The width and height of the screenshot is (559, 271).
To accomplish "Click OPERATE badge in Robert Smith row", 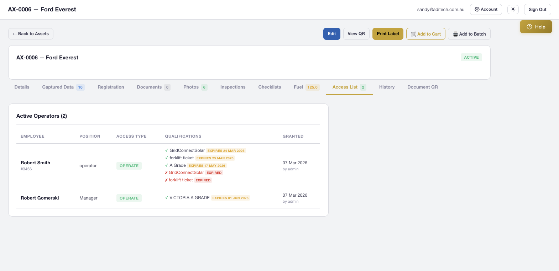I will [x=129, y=166].
